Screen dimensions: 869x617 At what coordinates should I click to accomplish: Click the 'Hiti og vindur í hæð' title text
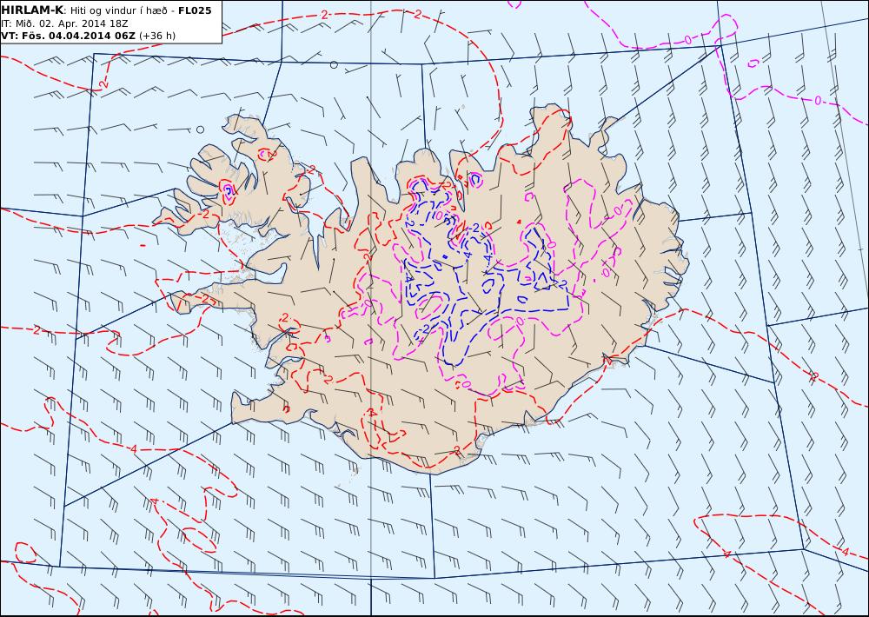coord(119,10)
